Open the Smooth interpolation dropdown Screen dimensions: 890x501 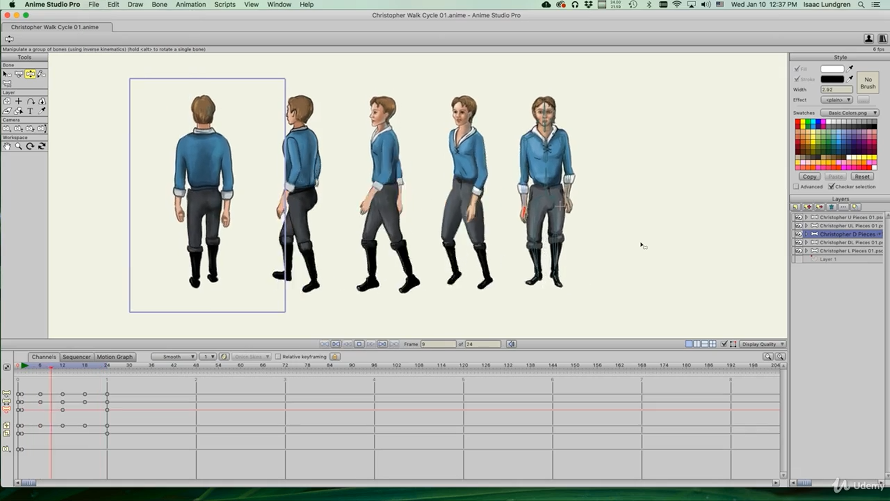pos(174,357)
